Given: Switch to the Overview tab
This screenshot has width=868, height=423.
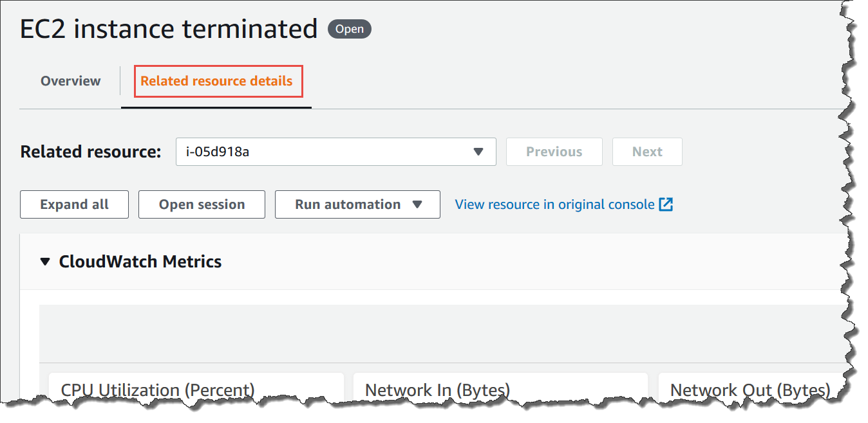Looking at the screenshot, I should point(70,80).
